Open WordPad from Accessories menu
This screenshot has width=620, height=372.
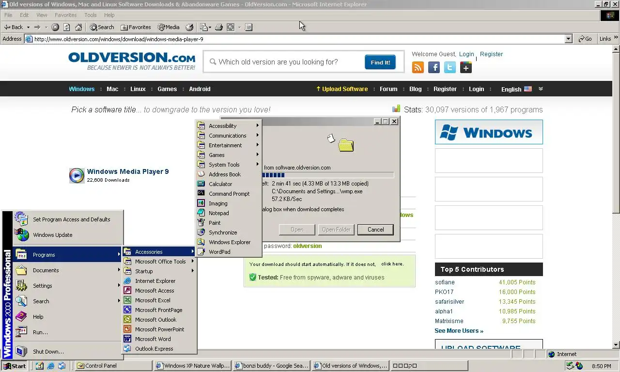pos(228,252)
